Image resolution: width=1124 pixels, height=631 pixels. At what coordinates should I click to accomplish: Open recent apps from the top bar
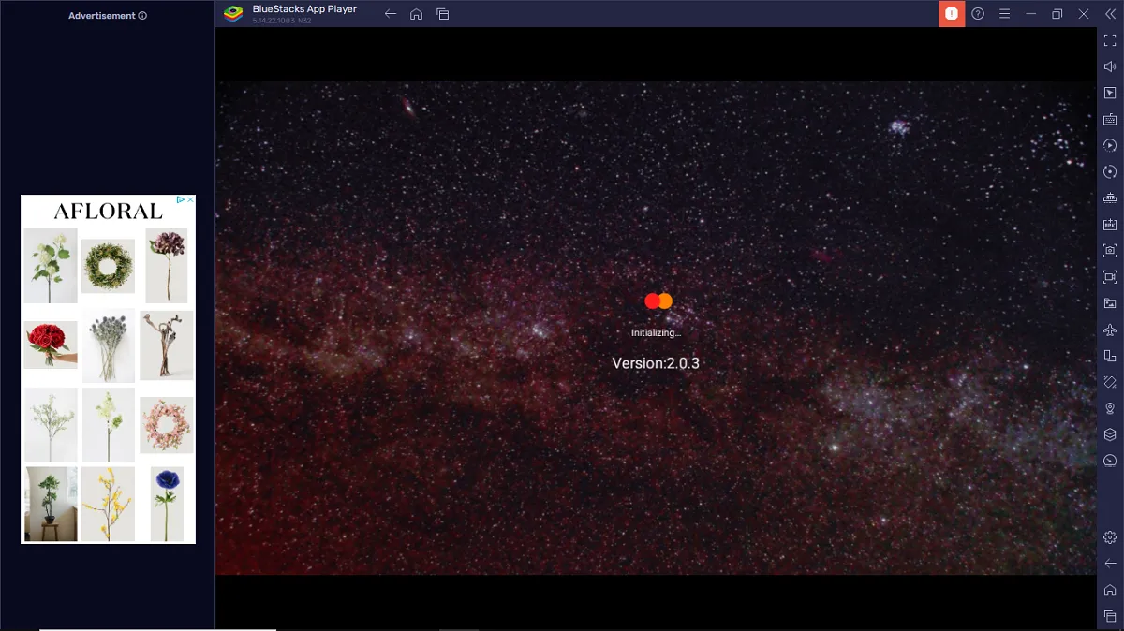coord(443,14)
